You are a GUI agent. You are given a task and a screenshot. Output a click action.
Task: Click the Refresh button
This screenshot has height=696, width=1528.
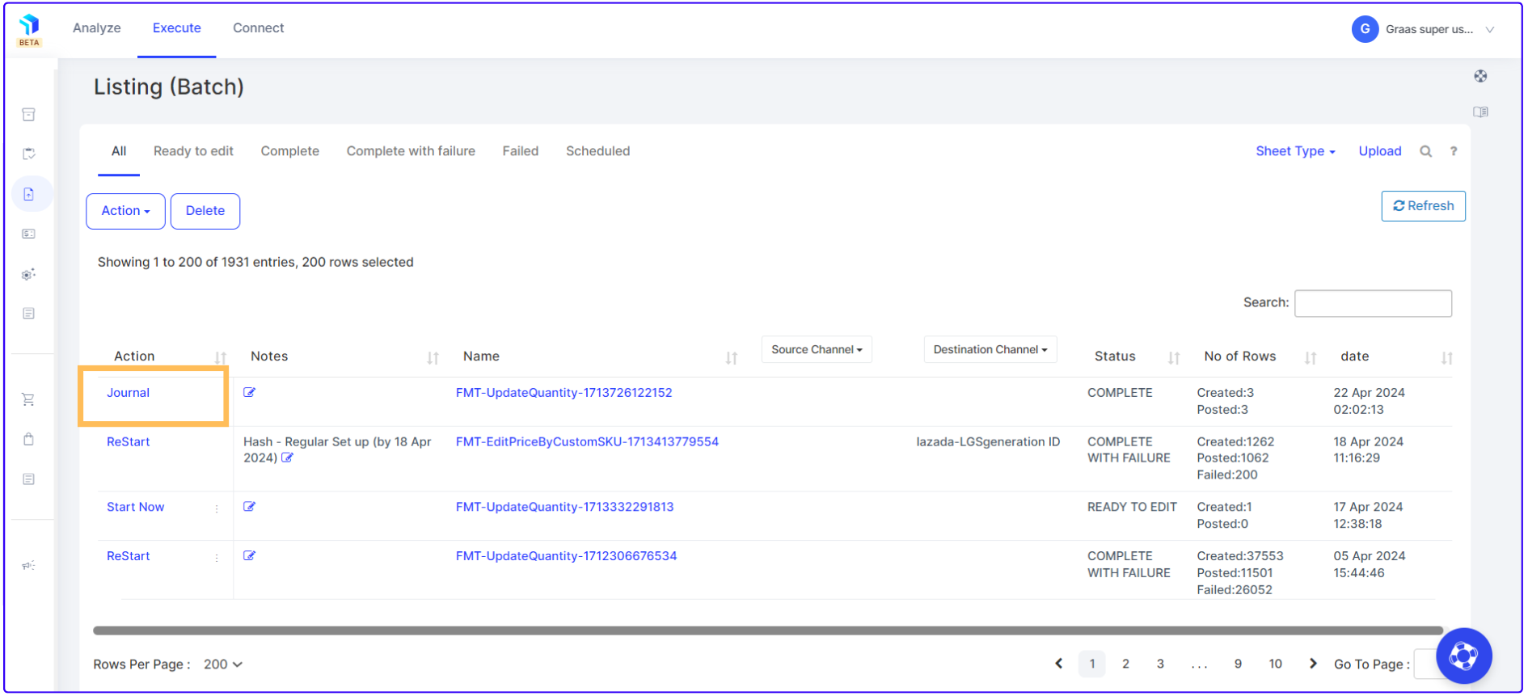coord(1423,206)
